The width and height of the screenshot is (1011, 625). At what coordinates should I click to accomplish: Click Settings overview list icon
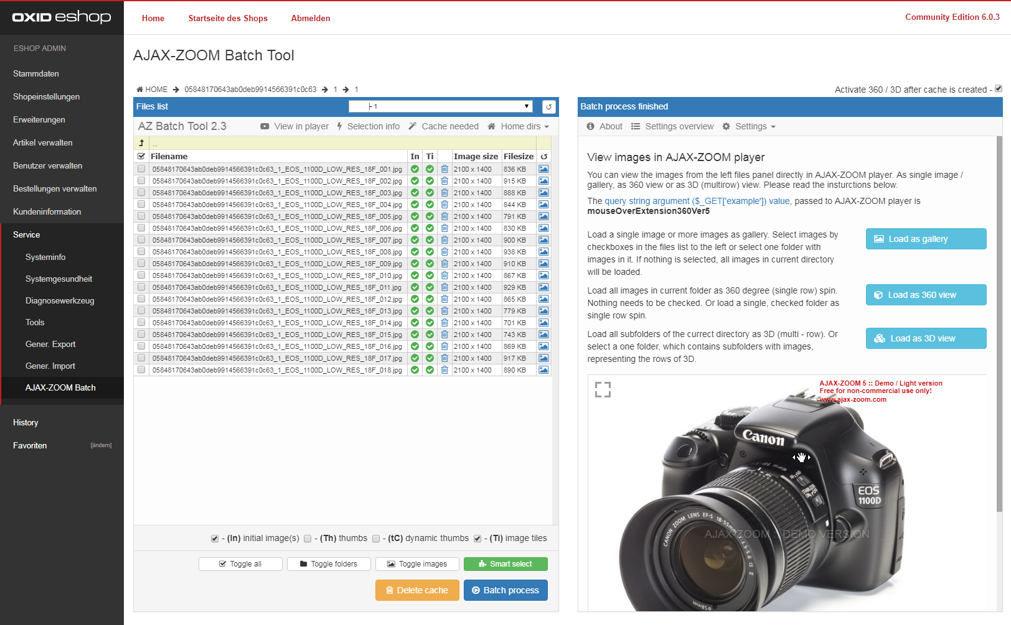point(636,126)
